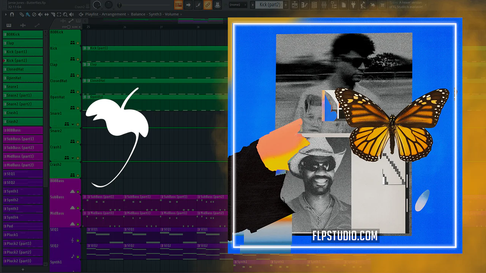Click the right-arrow icon in the top toolbar

pyautogui.click(x=188, y=5)
